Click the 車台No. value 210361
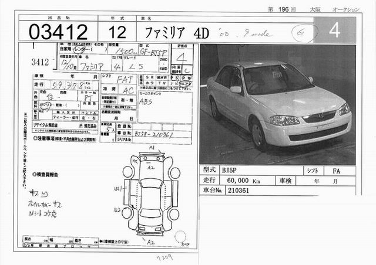The width and height of the screenshot is (376, 265). 239,191
